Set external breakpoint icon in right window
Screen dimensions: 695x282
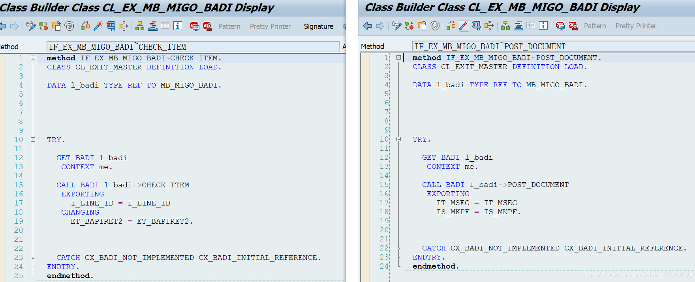point(573,26)
